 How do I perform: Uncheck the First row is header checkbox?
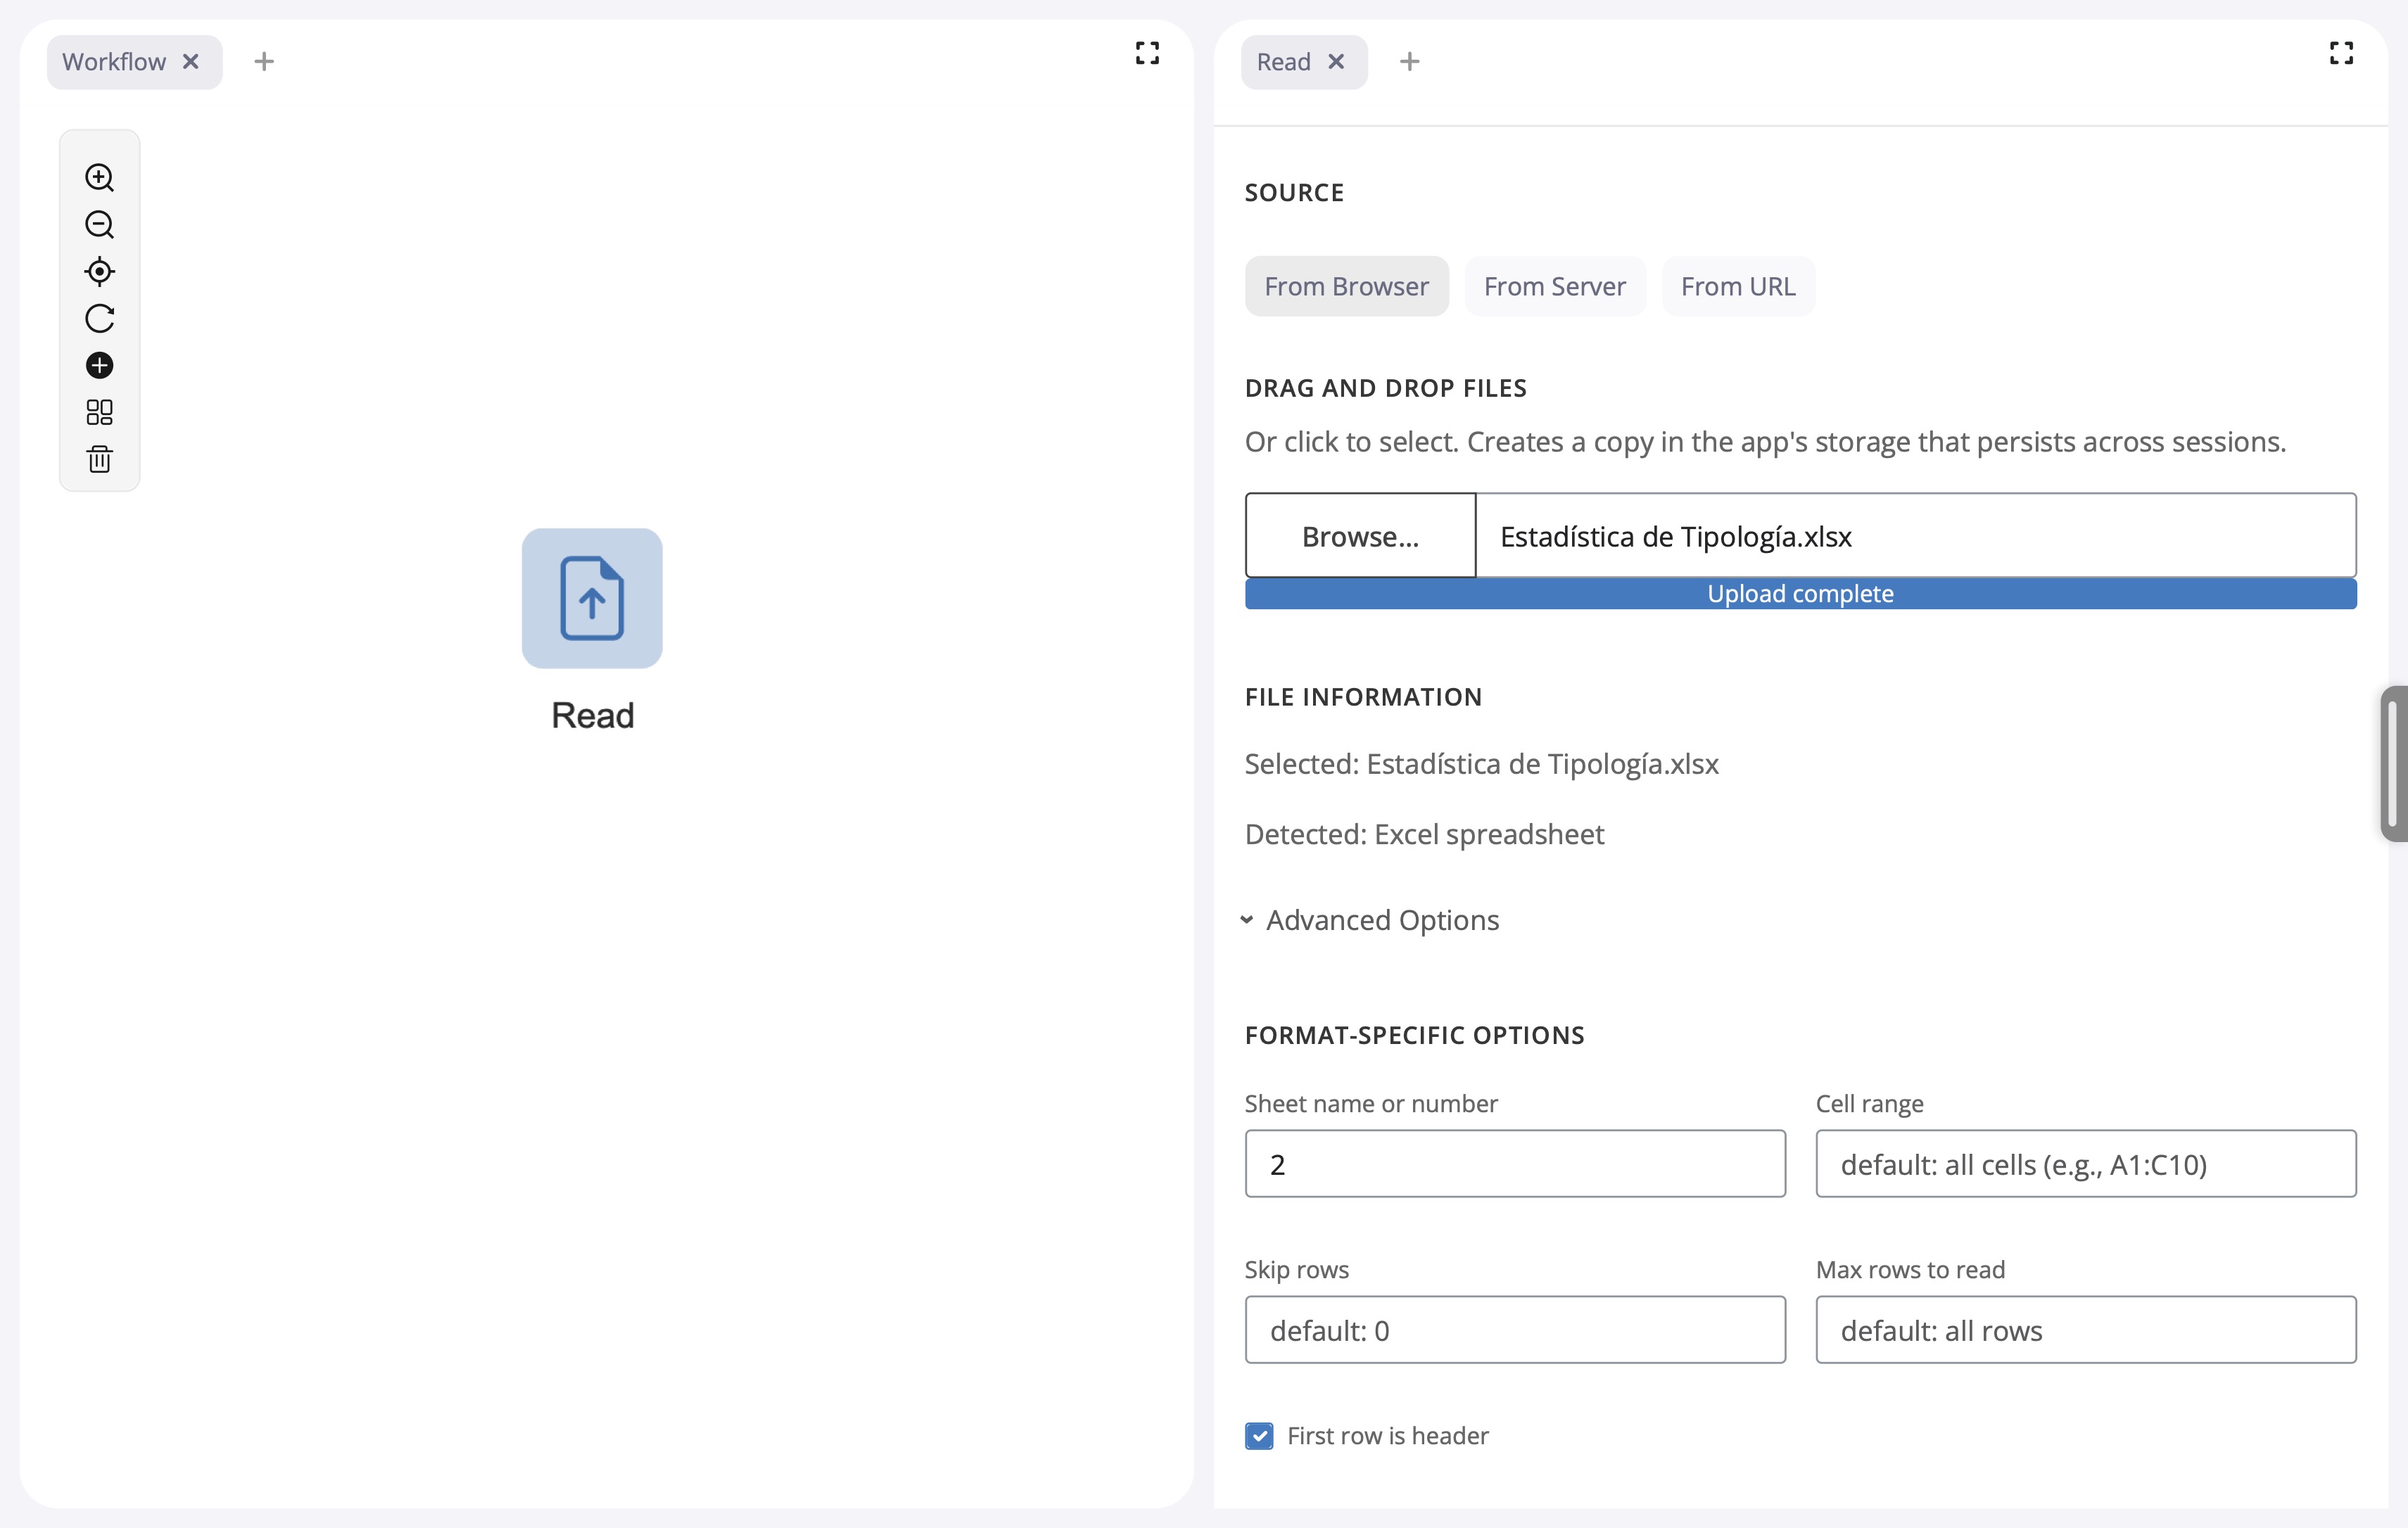(1259, 1435)
